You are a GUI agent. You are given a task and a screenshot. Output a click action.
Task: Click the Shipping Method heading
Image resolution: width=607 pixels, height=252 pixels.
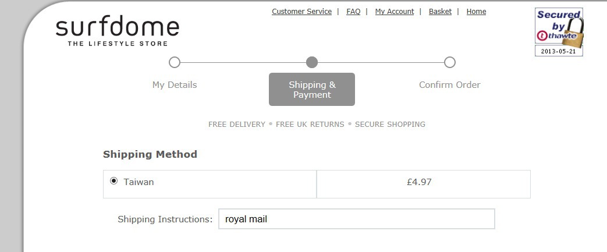coord(150,154)
